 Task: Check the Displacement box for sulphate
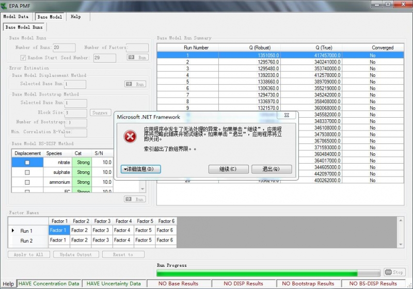[27, 172]
